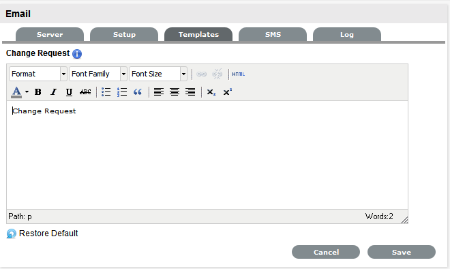450x269 pixels.
Task: Apply blockquote formatting
Action: (138, 92)
